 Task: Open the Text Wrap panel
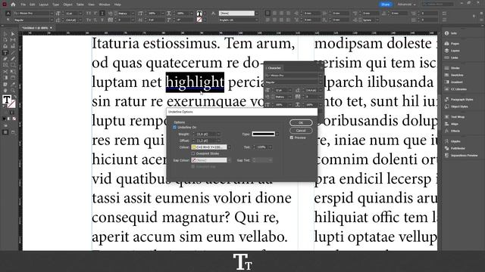point(455,117)
